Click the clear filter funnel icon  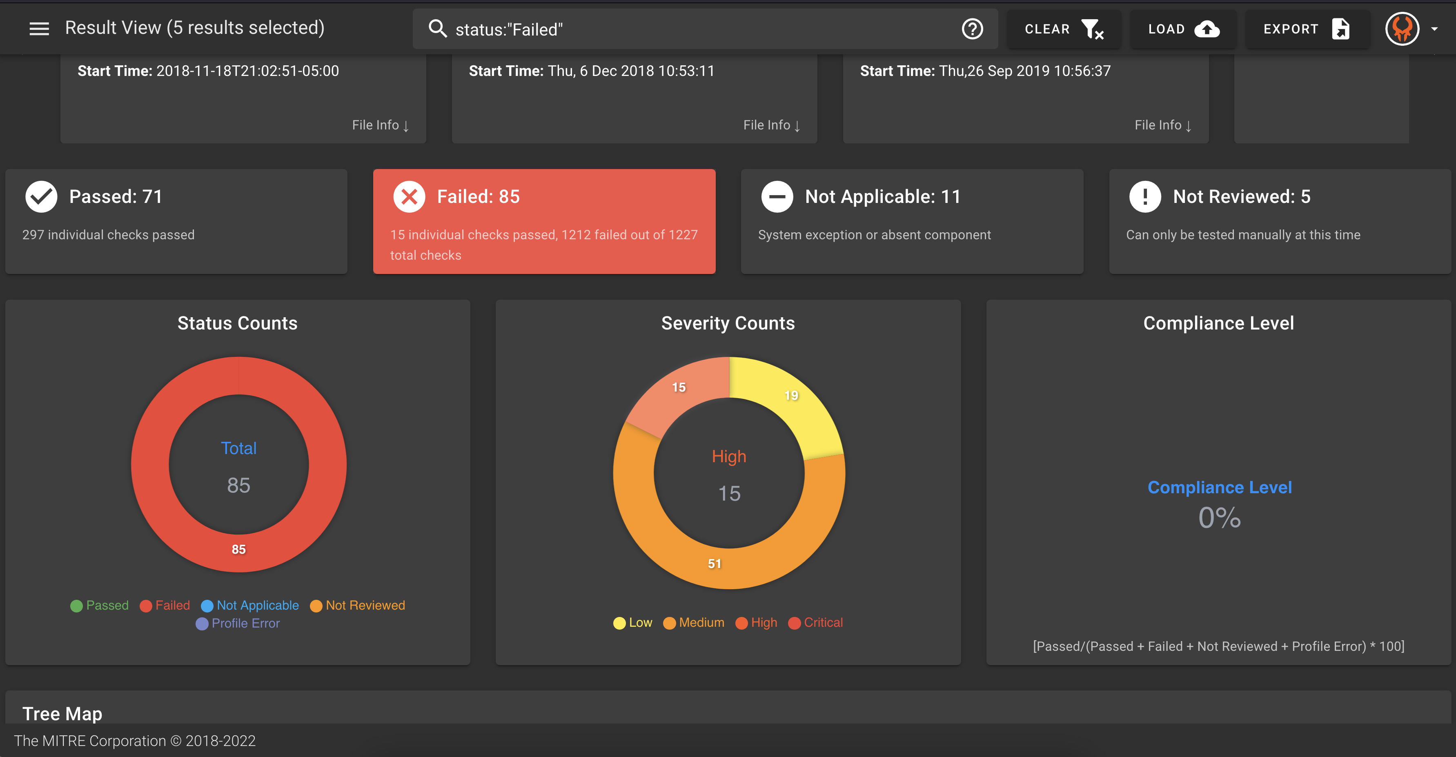(x=1093, y=29)
